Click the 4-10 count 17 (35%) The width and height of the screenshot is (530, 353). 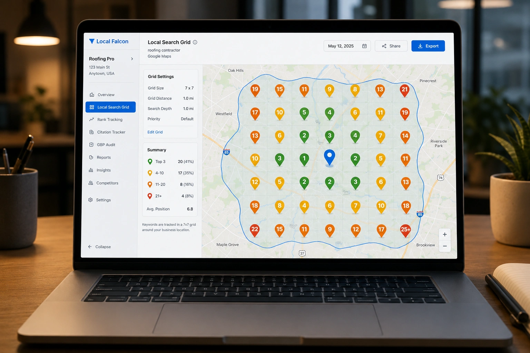[x=186, y=173]
